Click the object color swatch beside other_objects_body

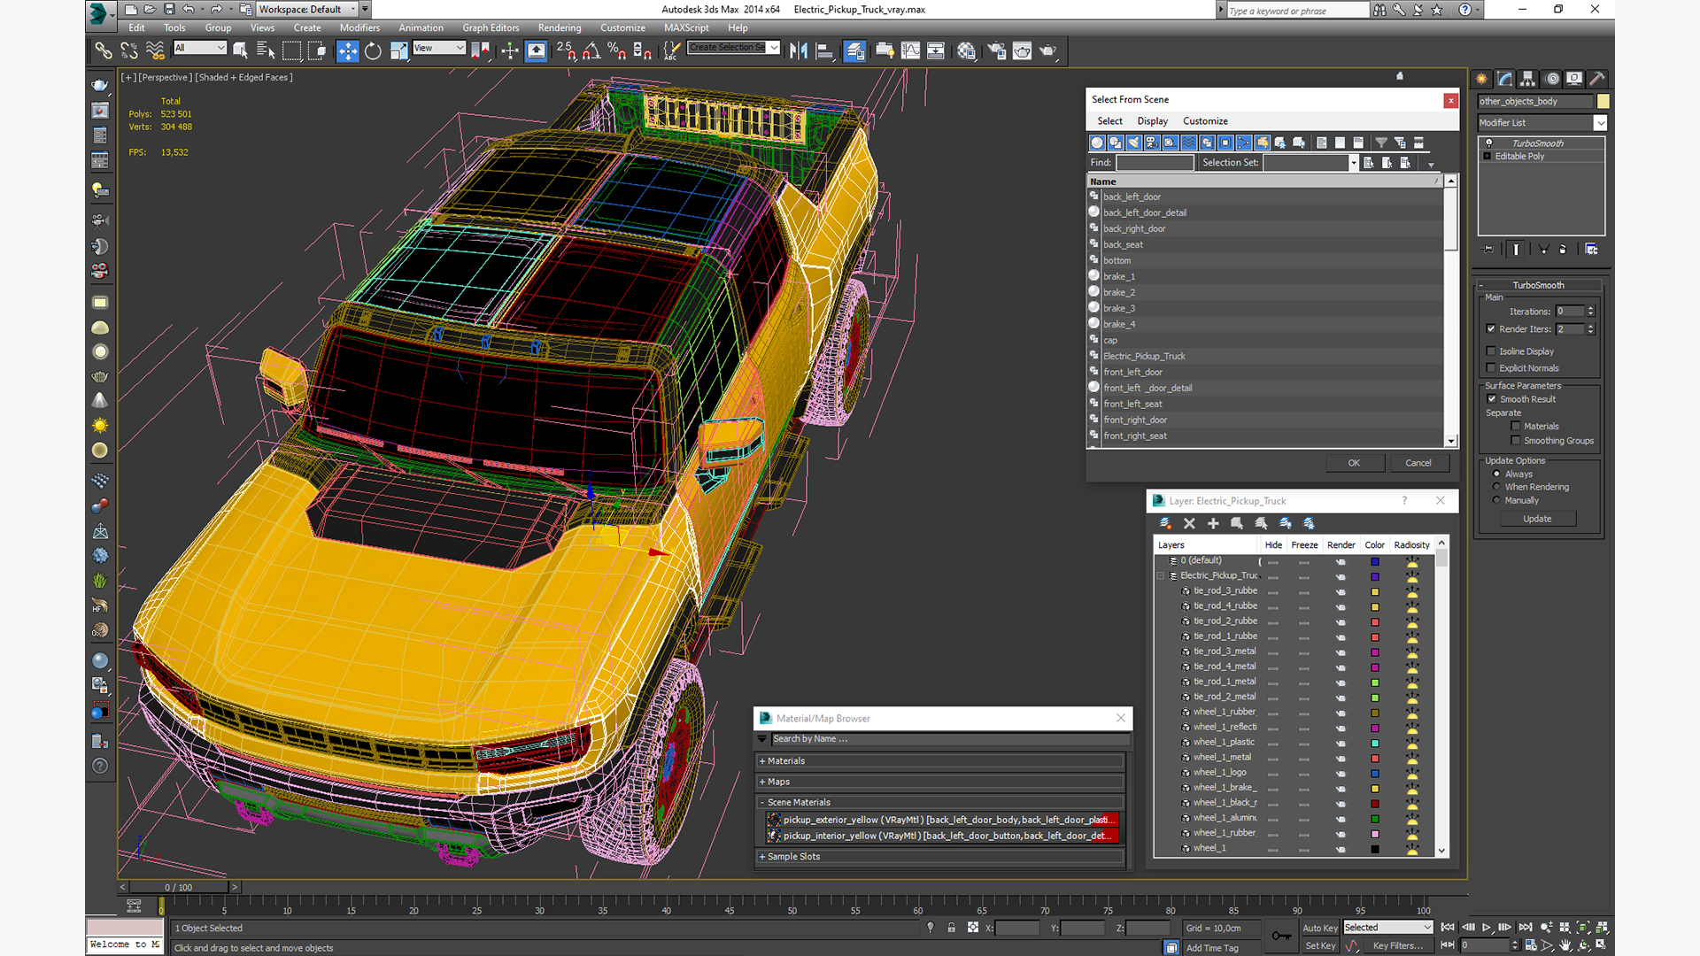[x=1603, y=102]
